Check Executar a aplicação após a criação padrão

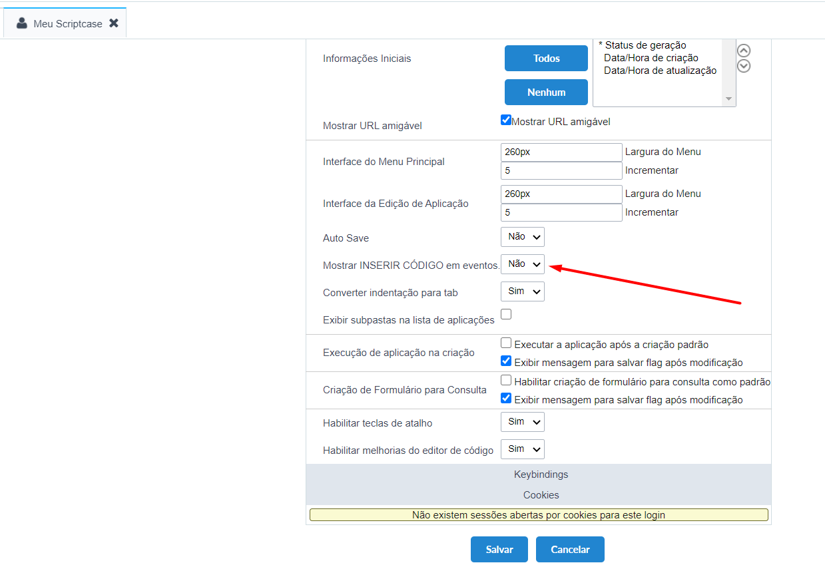506,343
